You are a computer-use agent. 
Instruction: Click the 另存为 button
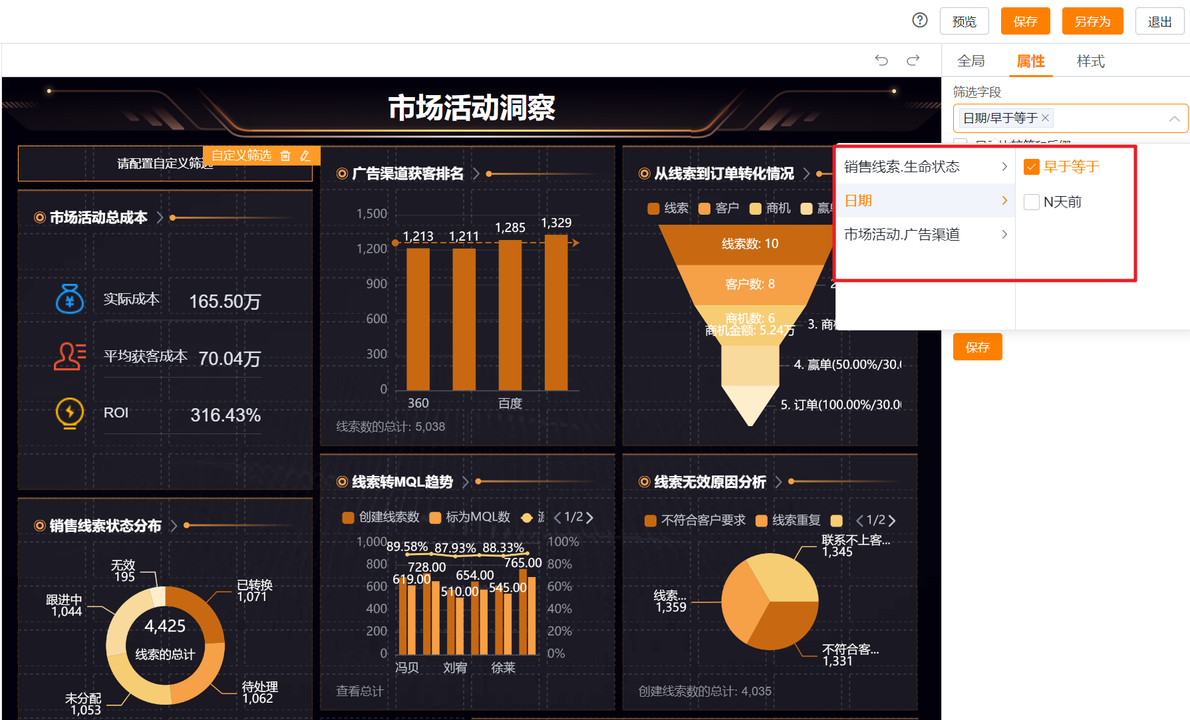pos(1092,21)
